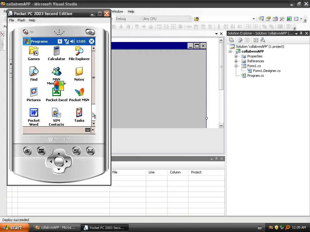This screenshot has width=310, height=232.
Task: Sort error list by File column
Action: pos(128,172)
